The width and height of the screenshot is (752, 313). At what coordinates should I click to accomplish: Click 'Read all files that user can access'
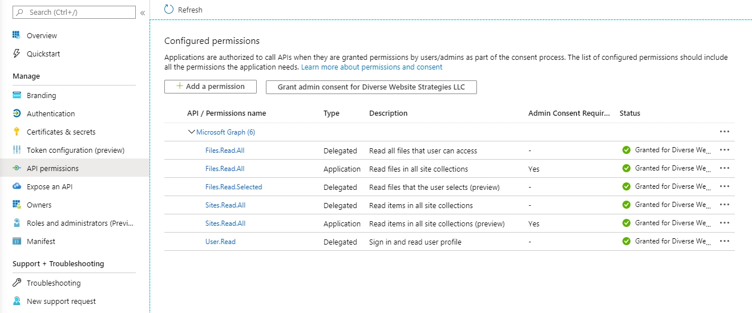[423, 151]
